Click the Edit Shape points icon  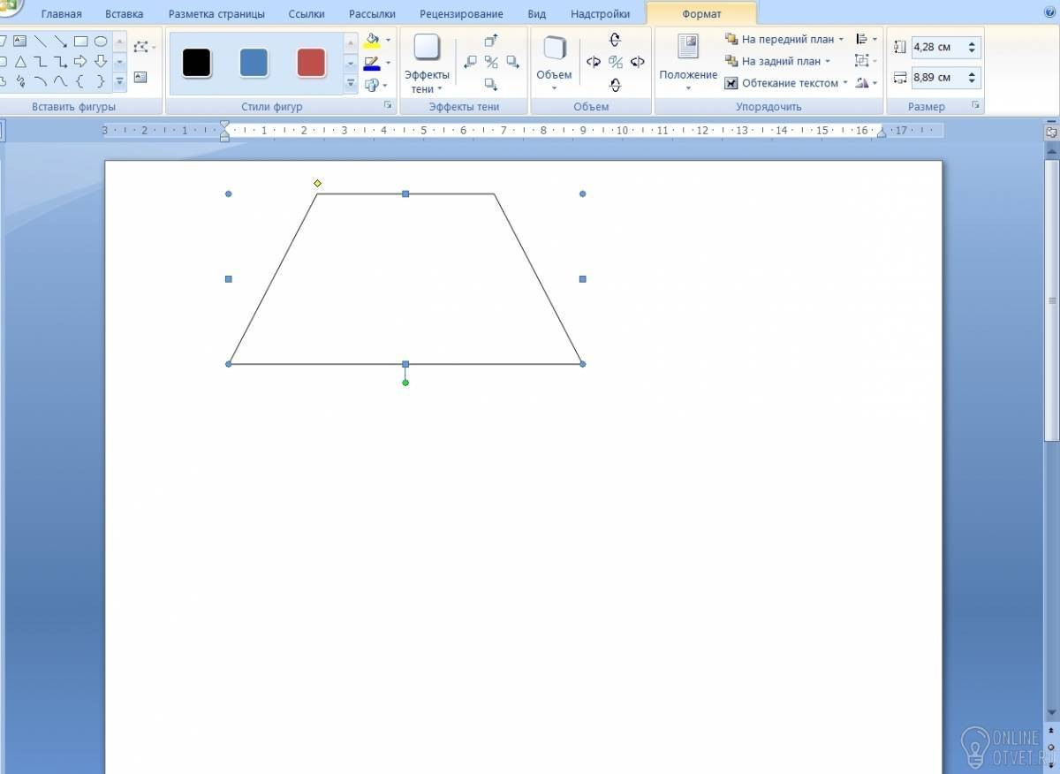(x=141, y=47)
